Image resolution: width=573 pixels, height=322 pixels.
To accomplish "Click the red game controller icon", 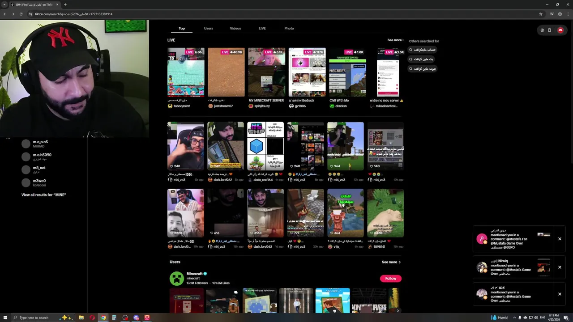I will [560, 30].
